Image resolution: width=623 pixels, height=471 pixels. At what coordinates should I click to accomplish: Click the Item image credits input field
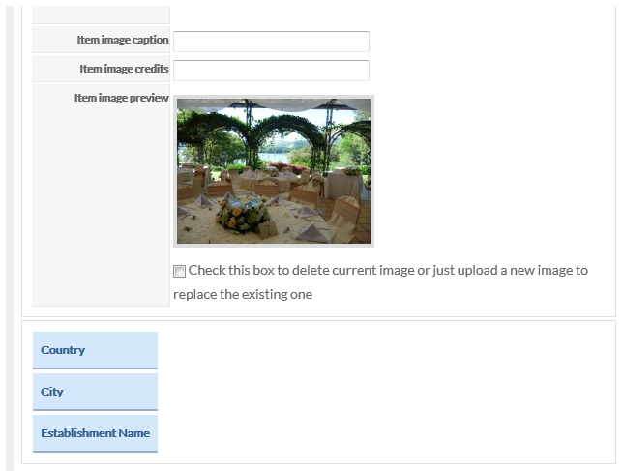pos(271,71)
